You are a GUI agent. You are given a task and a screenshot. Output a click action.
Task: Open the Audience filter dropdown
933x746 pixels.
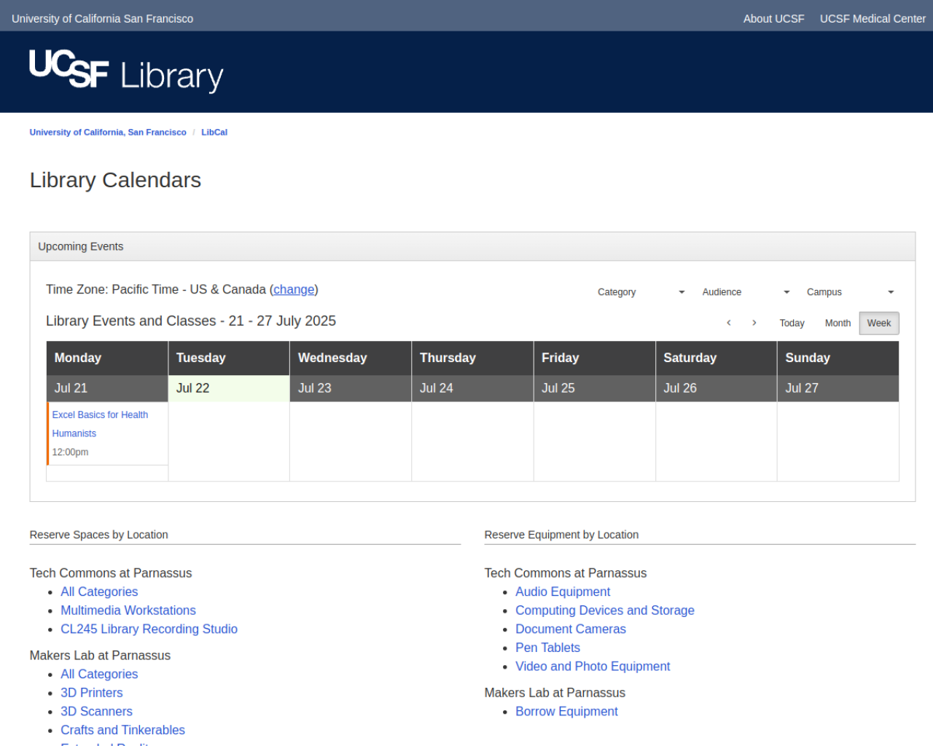[746, 292]
